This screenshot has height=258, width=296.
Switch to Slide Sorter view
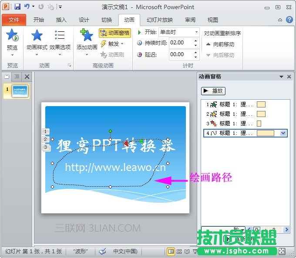tap(179, 251)
